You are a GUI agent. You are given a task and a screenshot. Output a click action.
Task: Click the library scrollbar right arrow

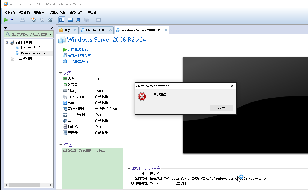[x=51, y=185]
